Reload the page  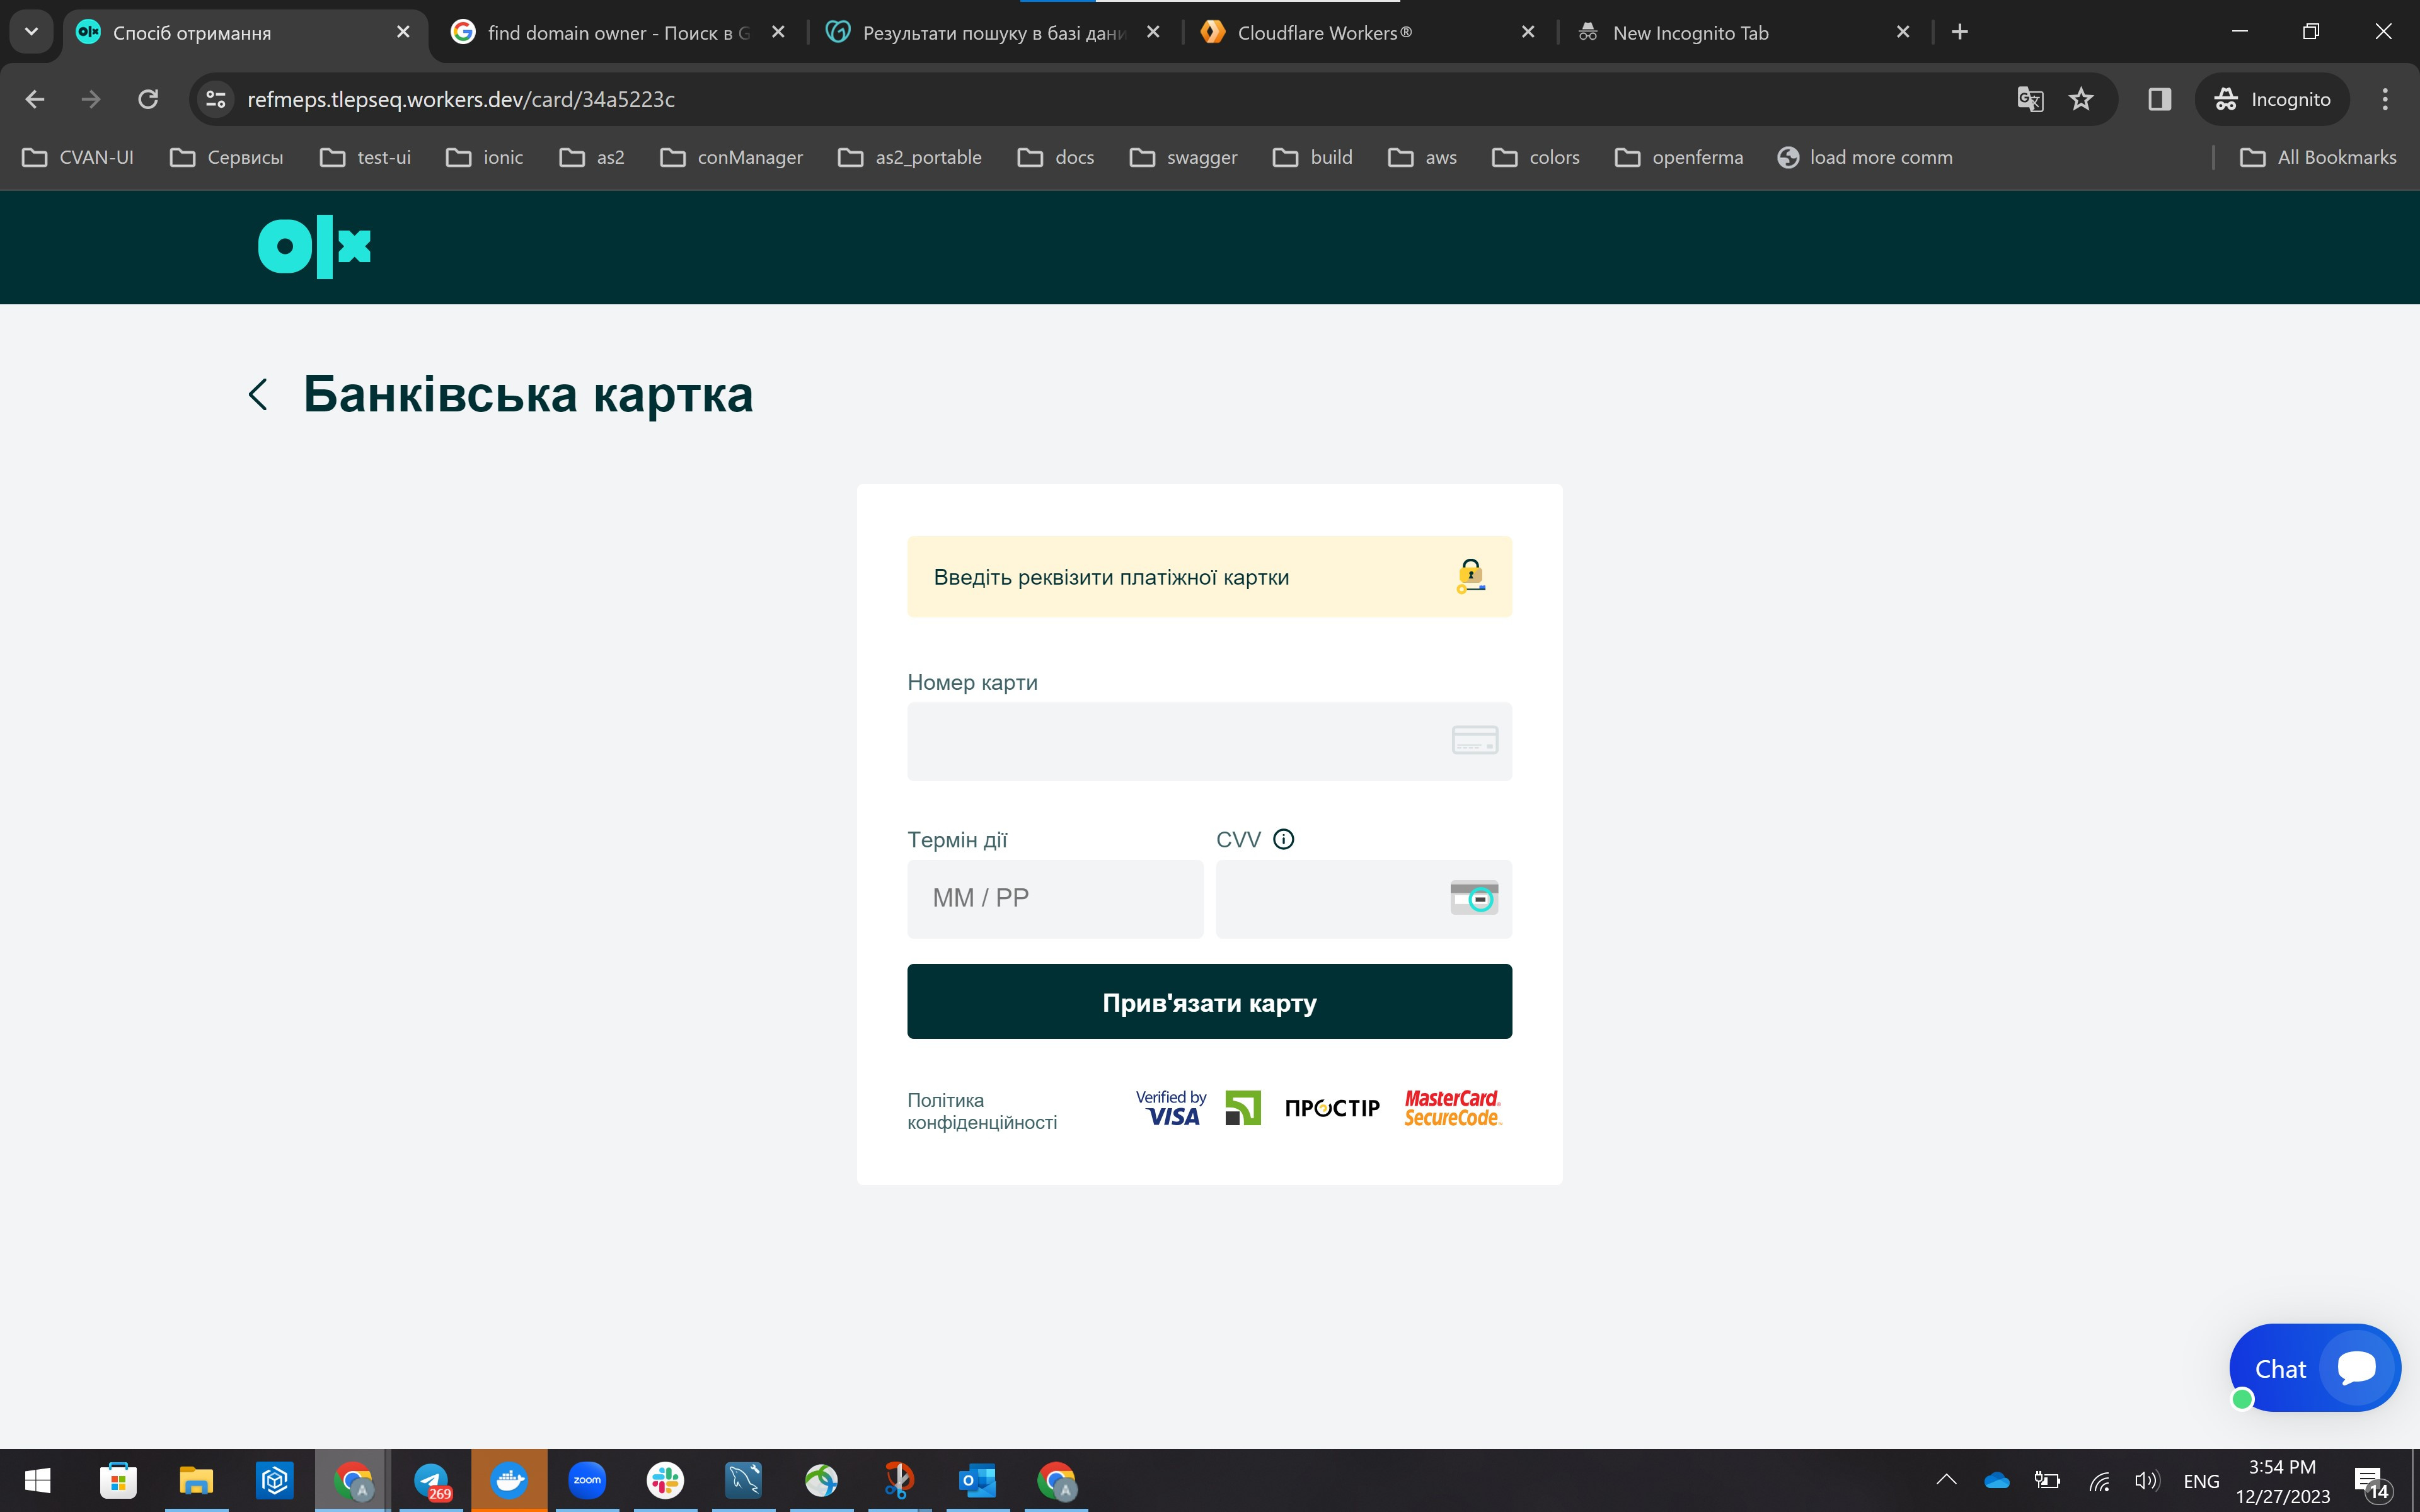(x=148, y=99)
